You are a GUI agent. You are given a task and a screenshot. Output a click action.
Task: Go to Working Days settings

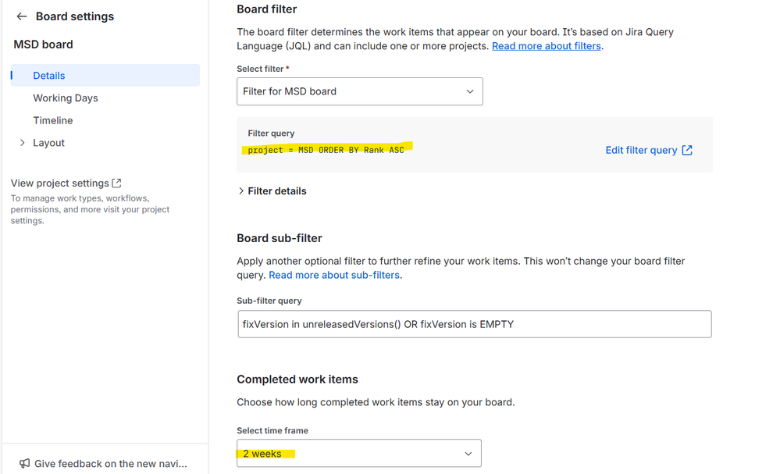[66, 98]
